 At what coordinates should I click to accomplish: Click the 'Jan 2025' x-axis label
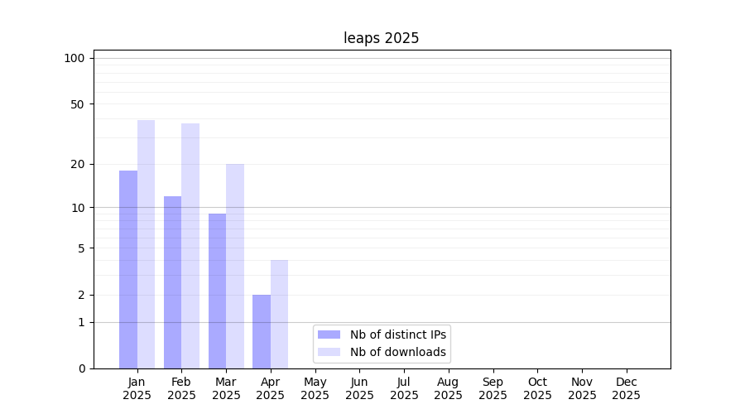[137, 388]
